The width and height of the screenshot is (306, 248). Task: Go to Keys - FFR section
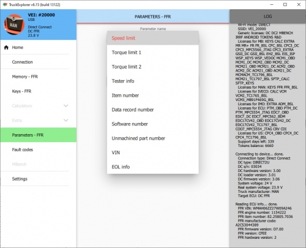(x=39, y=91)
